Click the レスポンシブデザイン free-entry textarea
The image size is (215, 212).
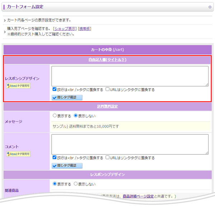130,76
